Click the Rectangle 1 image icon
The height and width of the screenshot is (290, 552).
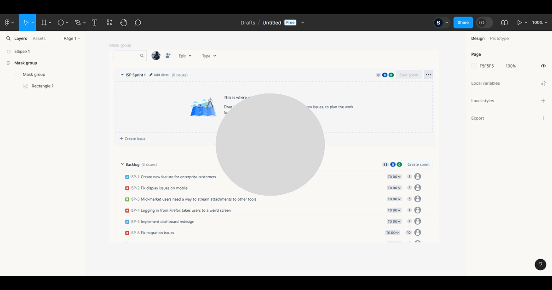[26, 86]
